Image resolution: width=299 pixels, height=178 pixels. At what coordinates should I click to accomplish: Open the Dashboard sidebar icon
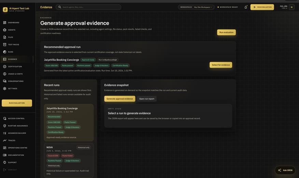click(x=4, y=23)
